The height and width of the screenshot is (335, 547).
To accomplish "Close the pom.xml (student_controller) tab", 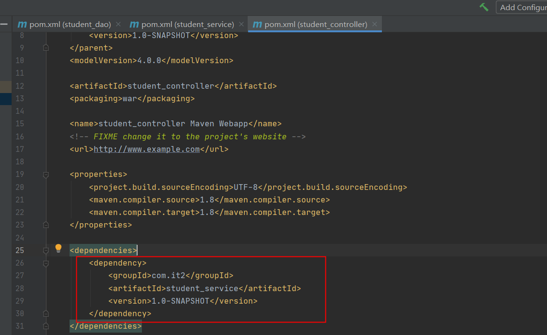I will coord(375,25).
